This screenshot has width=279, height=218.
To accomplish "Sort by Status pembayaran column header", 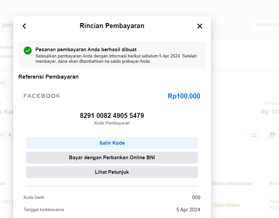I will tap(232, 183).
